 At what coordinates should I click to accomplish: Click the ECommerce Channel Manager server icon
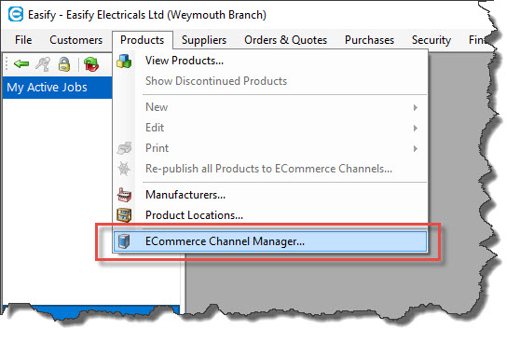[124, 241]
